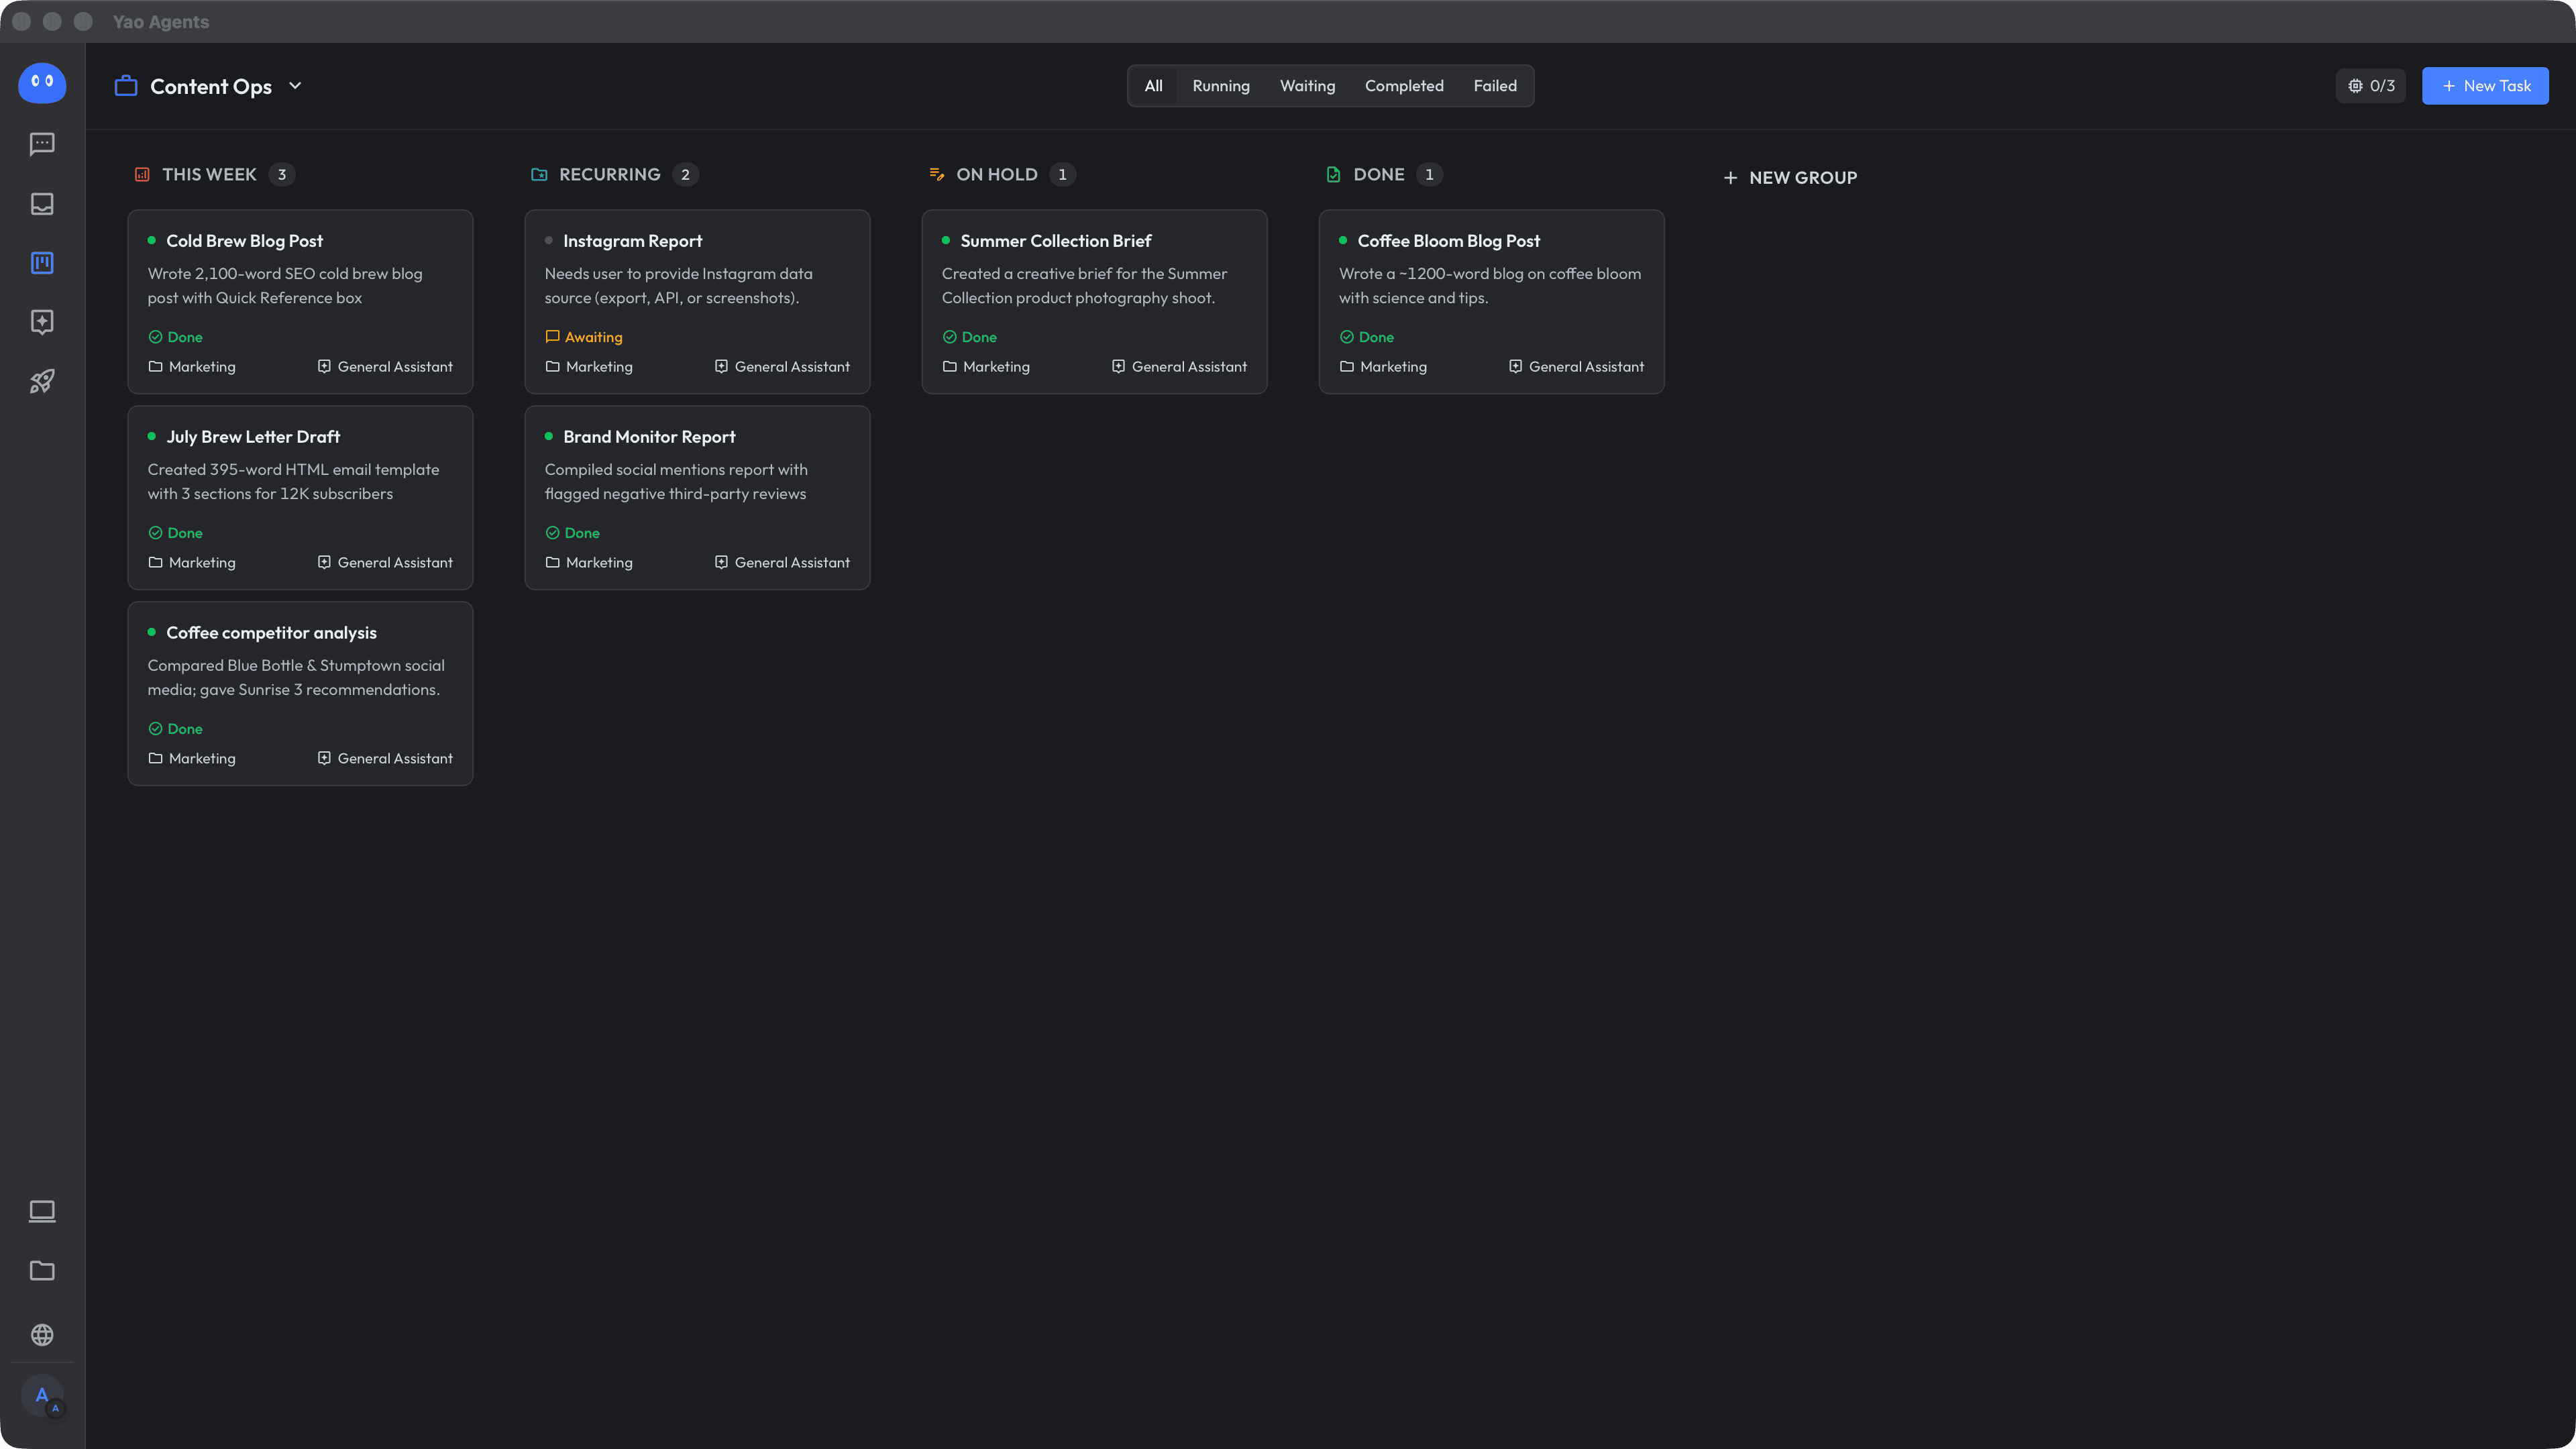
Task: Click 'Compiled social mentions report' description
Action: click(676, 482)
